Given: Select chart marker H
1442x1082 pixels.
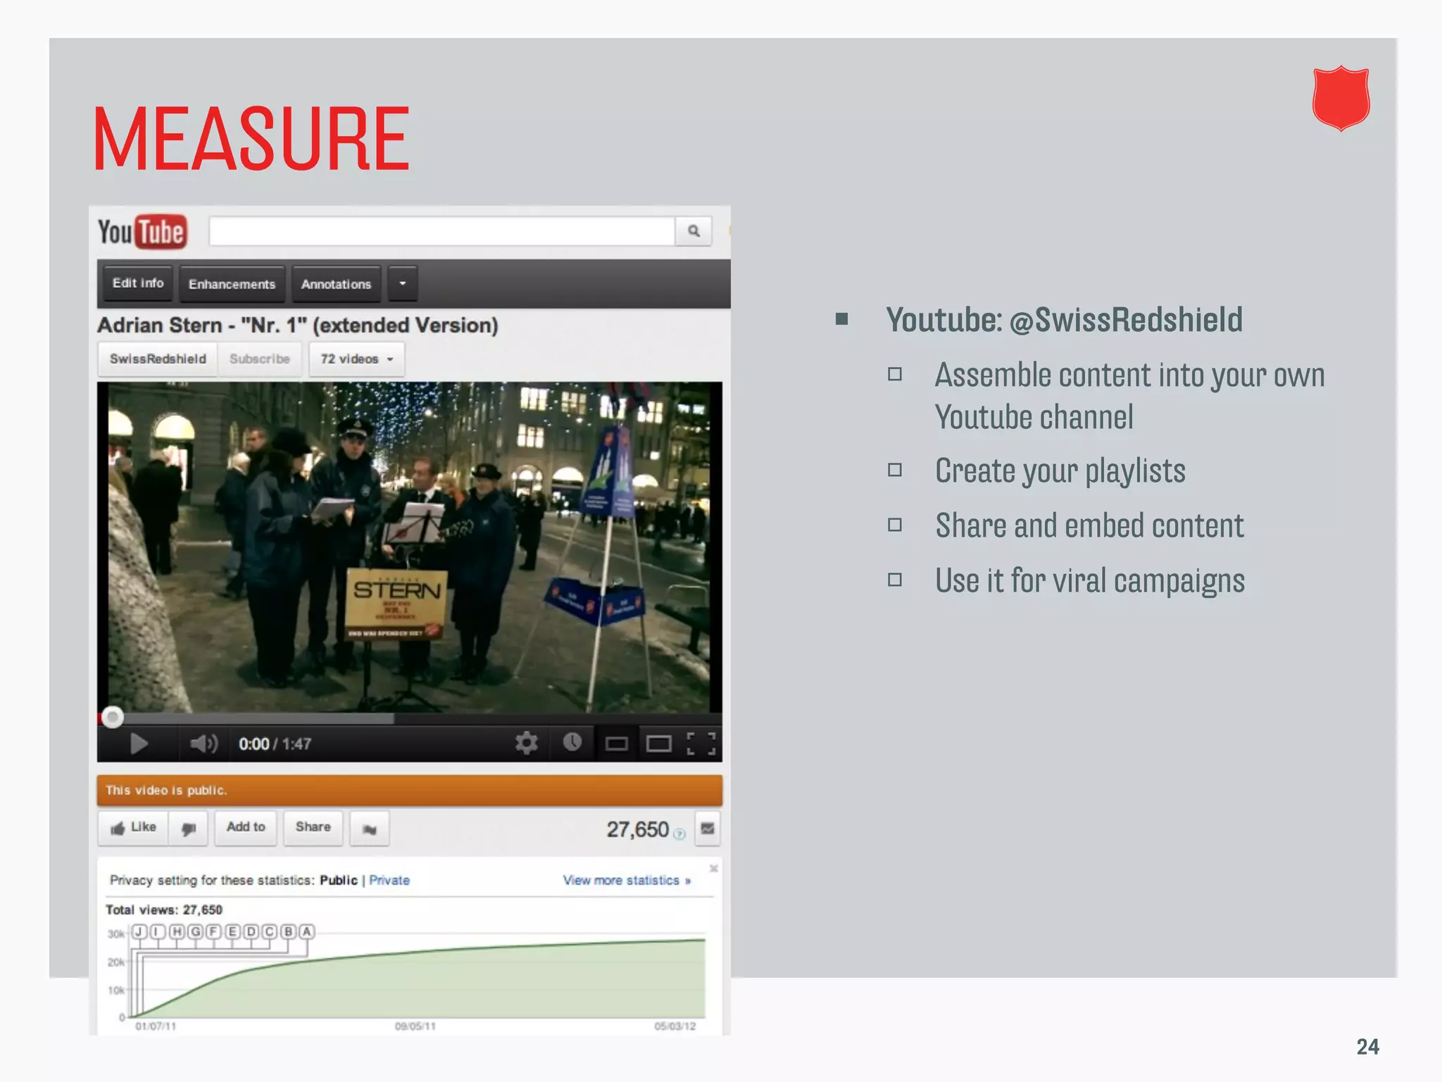Looking at the screenshot, I should point(177,932).
